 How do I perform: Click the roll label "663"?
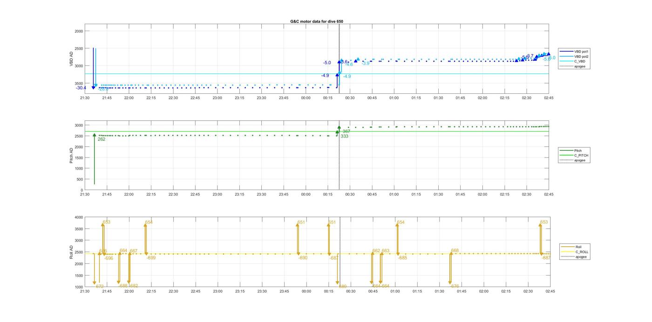pyautogui.click(x=386, y=251)
